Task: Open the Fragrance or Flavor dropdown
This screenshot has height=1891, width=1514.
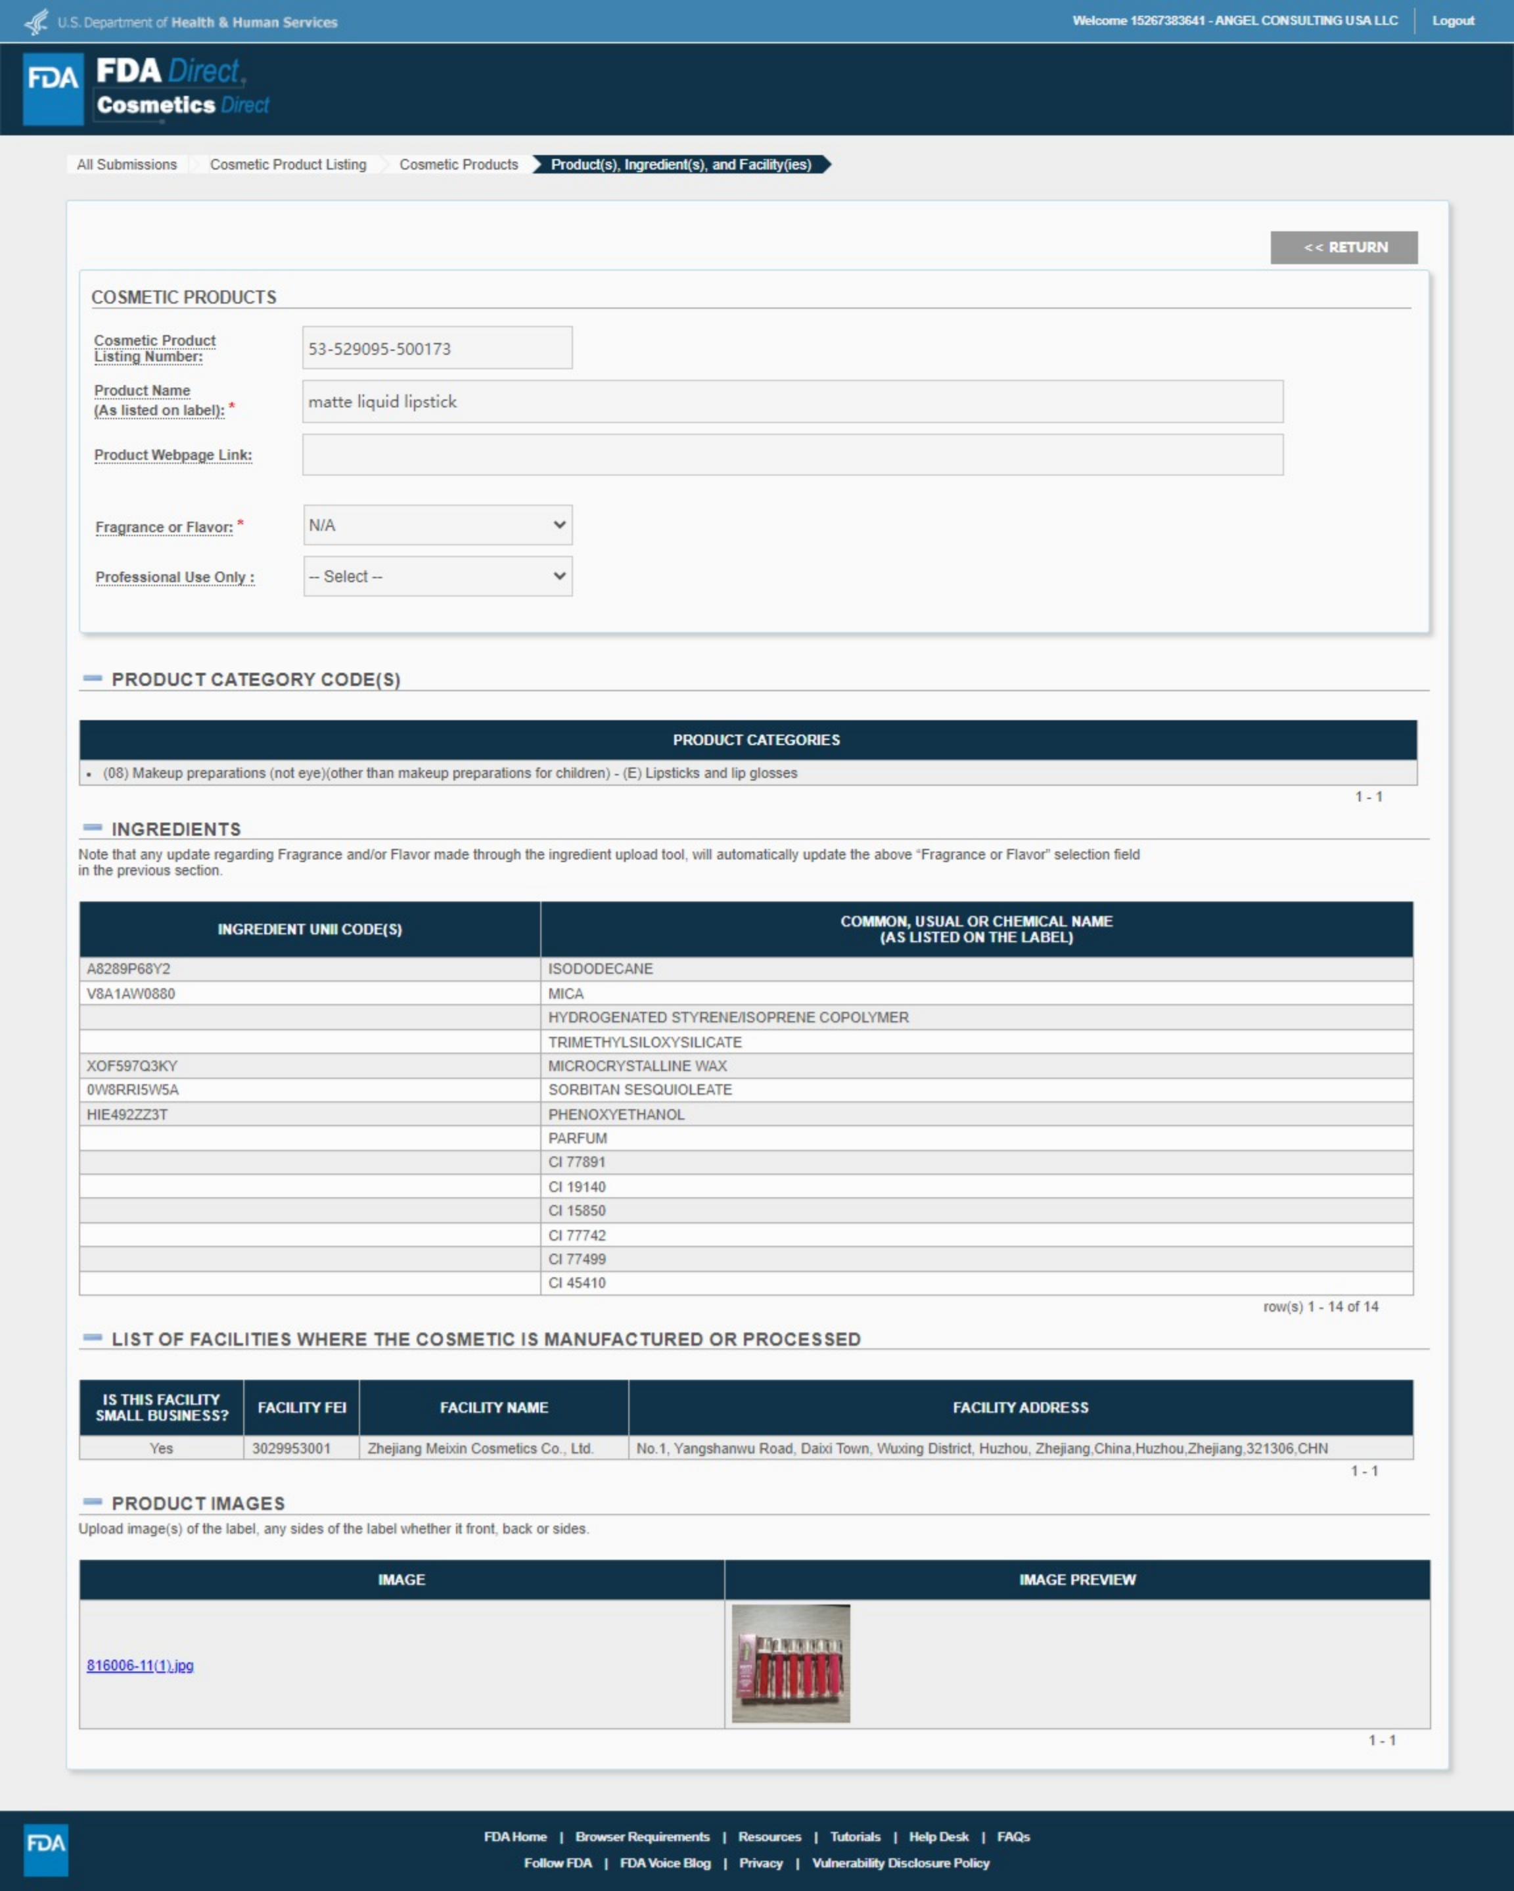Action: pos(437,524)
